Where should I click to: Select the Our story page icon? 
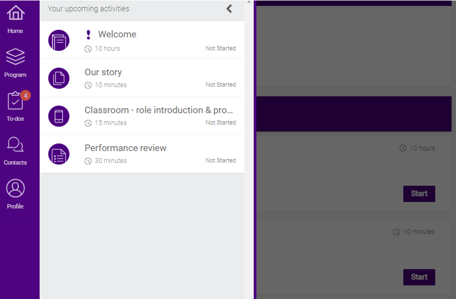coord(58,78)
